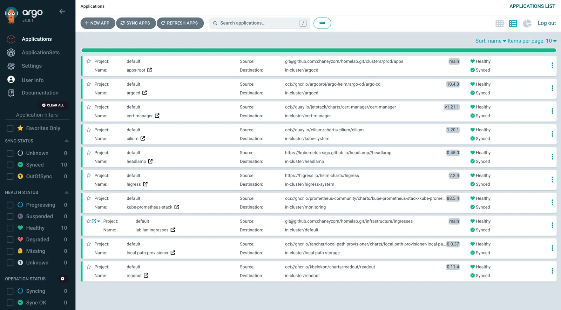The width and height of the screenshot is (561, 310).
Task: Check the Degraded health filter
Action: pyautogui.click(x=10, y=239)
